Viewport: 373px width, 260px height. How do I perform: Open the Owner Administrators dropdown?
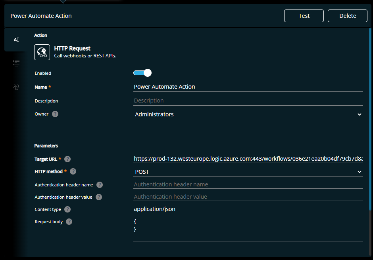248,114
